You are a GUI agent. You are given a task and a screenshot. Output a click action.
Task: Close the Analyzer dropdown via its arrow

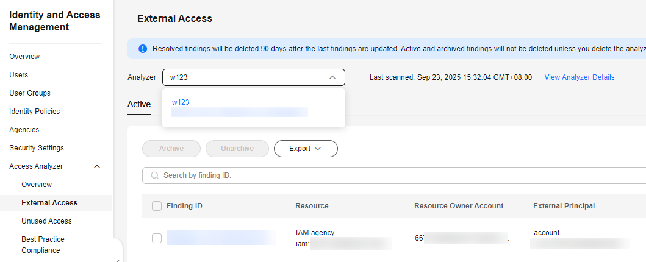pyautogui.click(x=332, y=77)
